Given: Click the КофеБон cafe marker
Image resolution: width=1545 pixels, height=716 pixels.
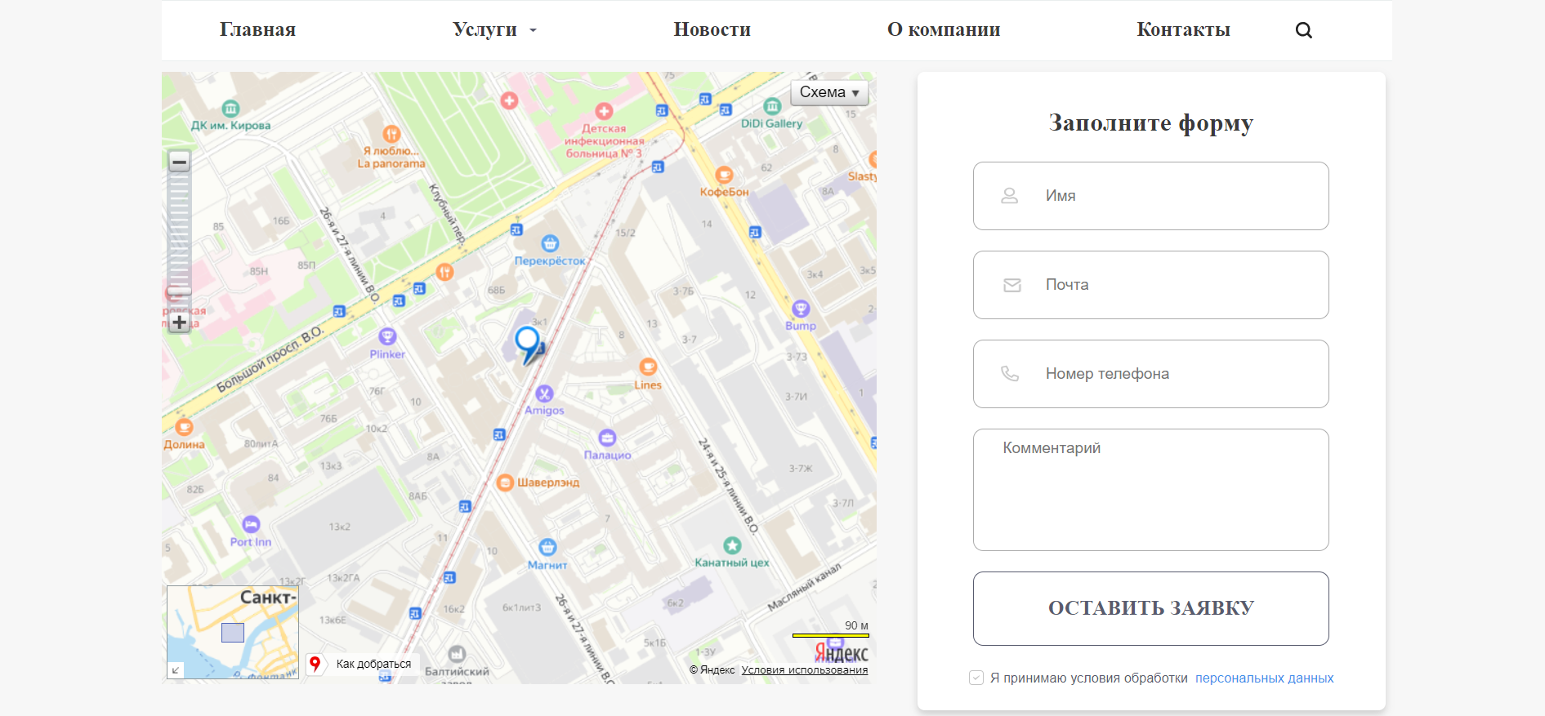Looking at the screenshot, I should point(724,175).
